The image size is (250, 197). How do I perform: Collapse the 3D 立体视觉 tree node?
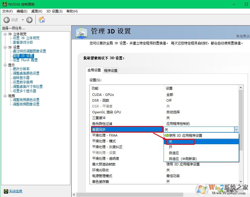[x=5, y=34]
